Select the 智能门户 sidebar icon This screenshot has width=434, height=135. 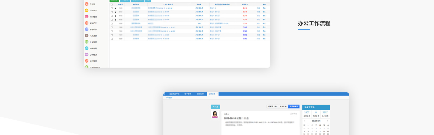87,23
